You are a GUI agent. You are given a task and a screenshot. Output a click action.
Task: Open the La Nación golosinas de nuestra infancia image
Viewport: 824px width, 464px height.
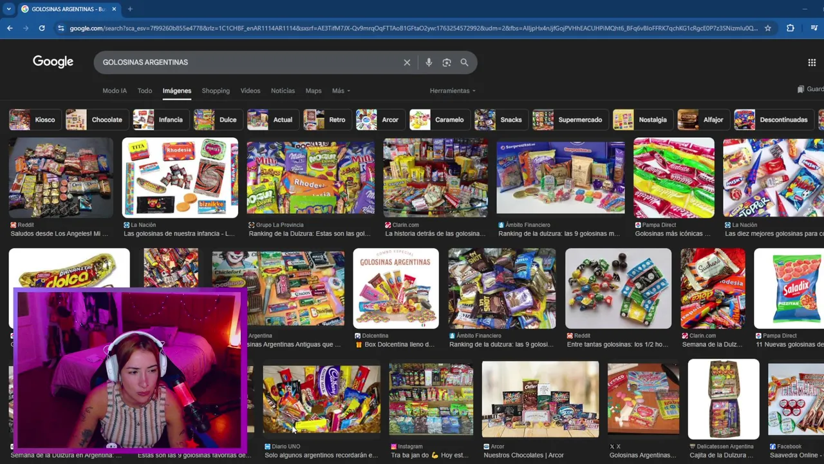click(x=180, y=178)
